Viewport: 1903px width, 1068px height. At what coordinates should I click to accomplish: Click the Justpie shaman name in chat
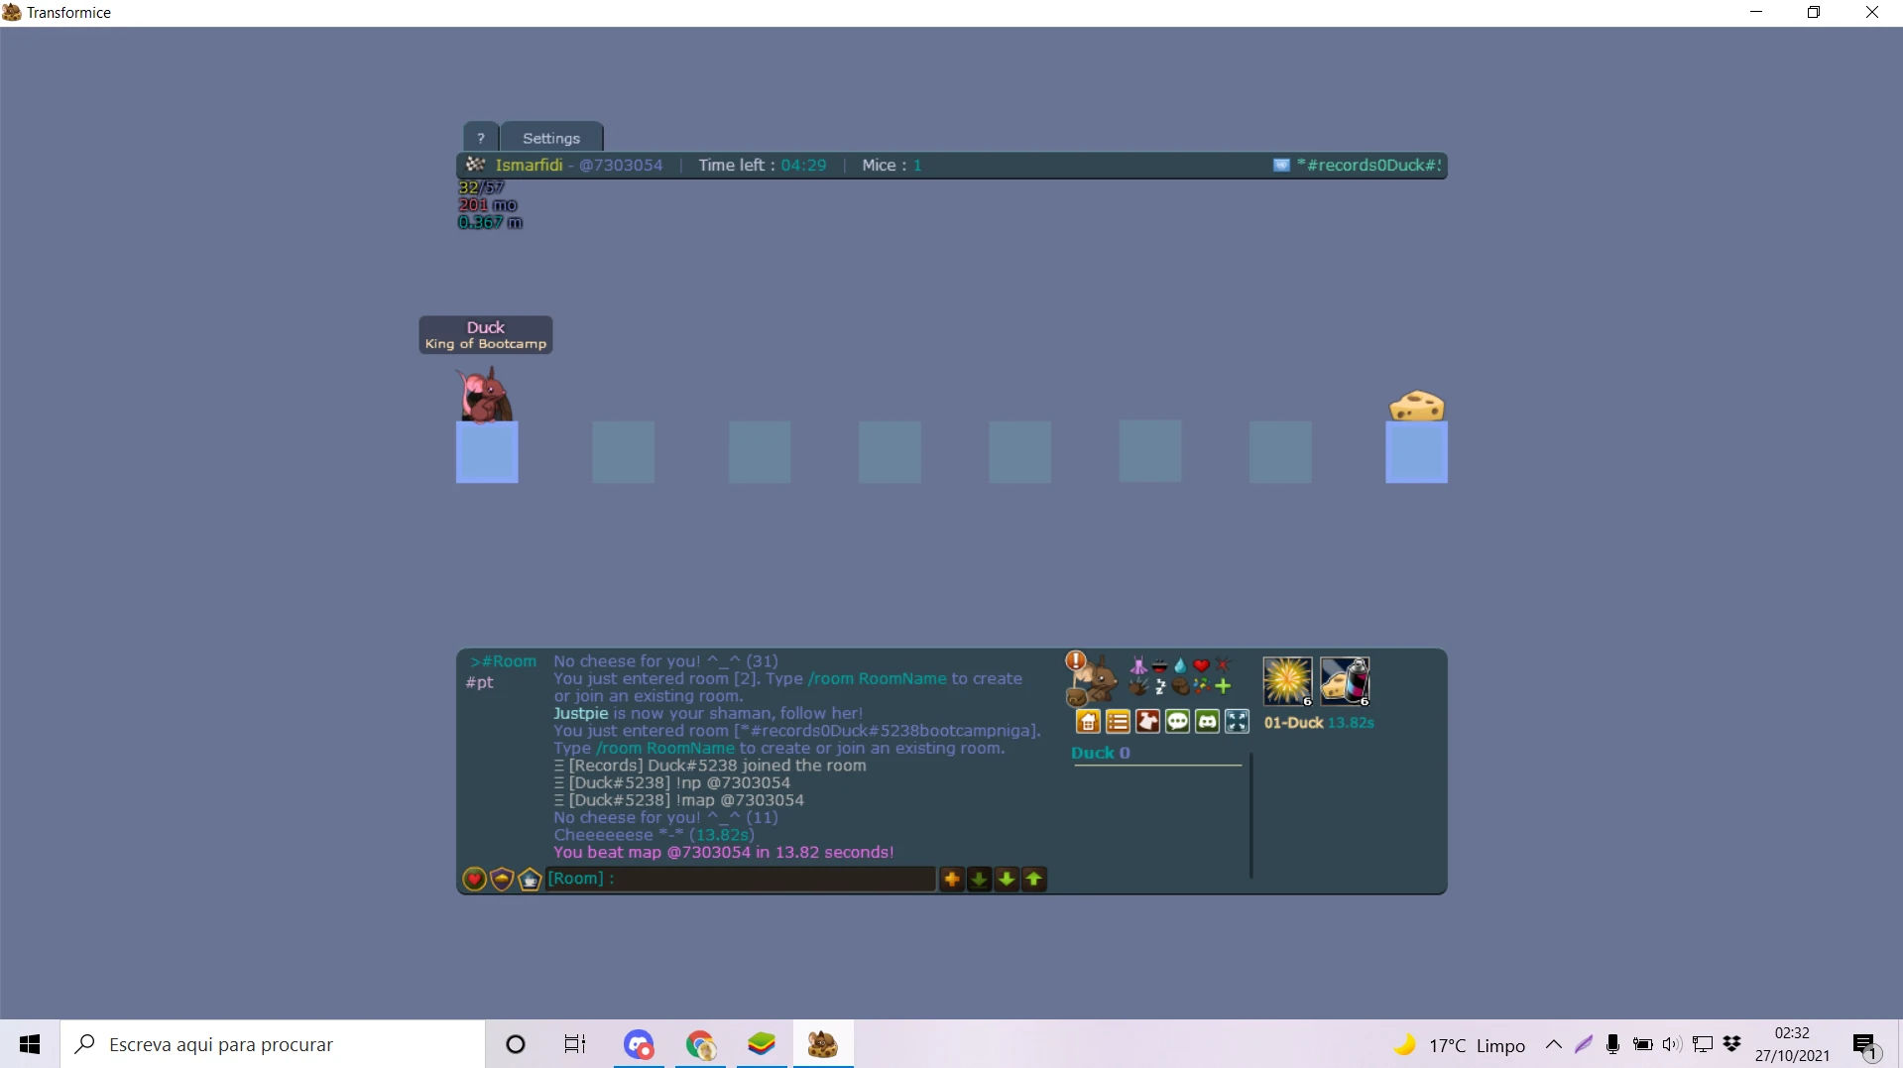pyautogui.click(x=581, y=714)
